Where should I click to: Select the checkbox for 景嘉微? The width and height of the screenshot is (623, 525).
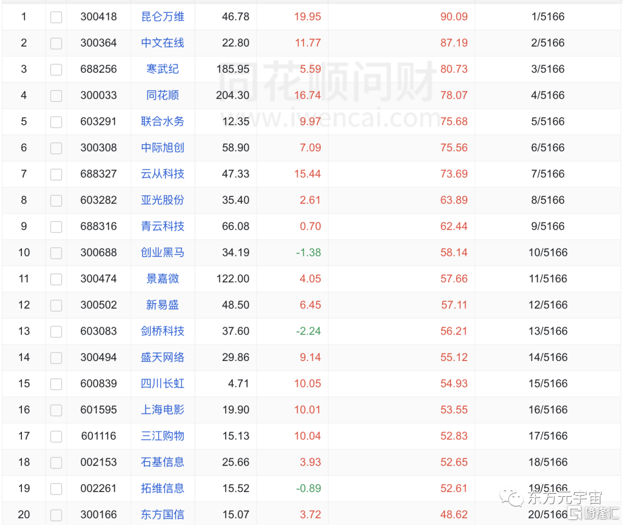[56, 280]
